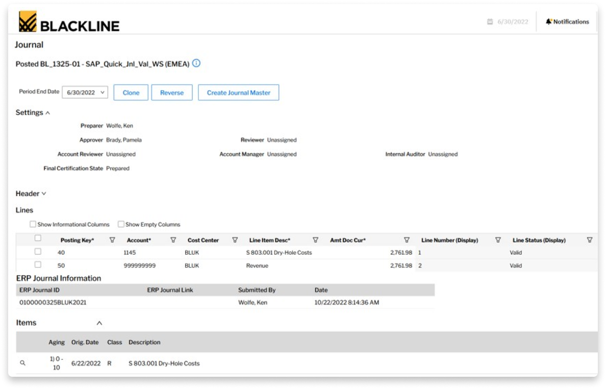Select the row with account 1145
The image size is (606, 389).
(38, 252)
